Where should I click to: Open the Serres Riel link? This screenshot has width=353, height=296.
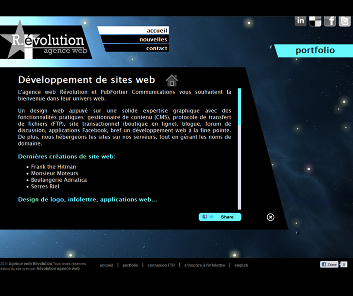[x=45, y=187]
